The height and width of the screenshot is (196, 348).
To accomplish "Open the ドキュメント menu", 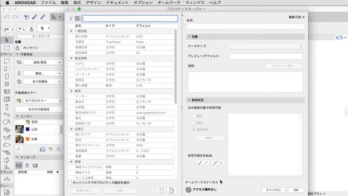I will coord(117,3).
